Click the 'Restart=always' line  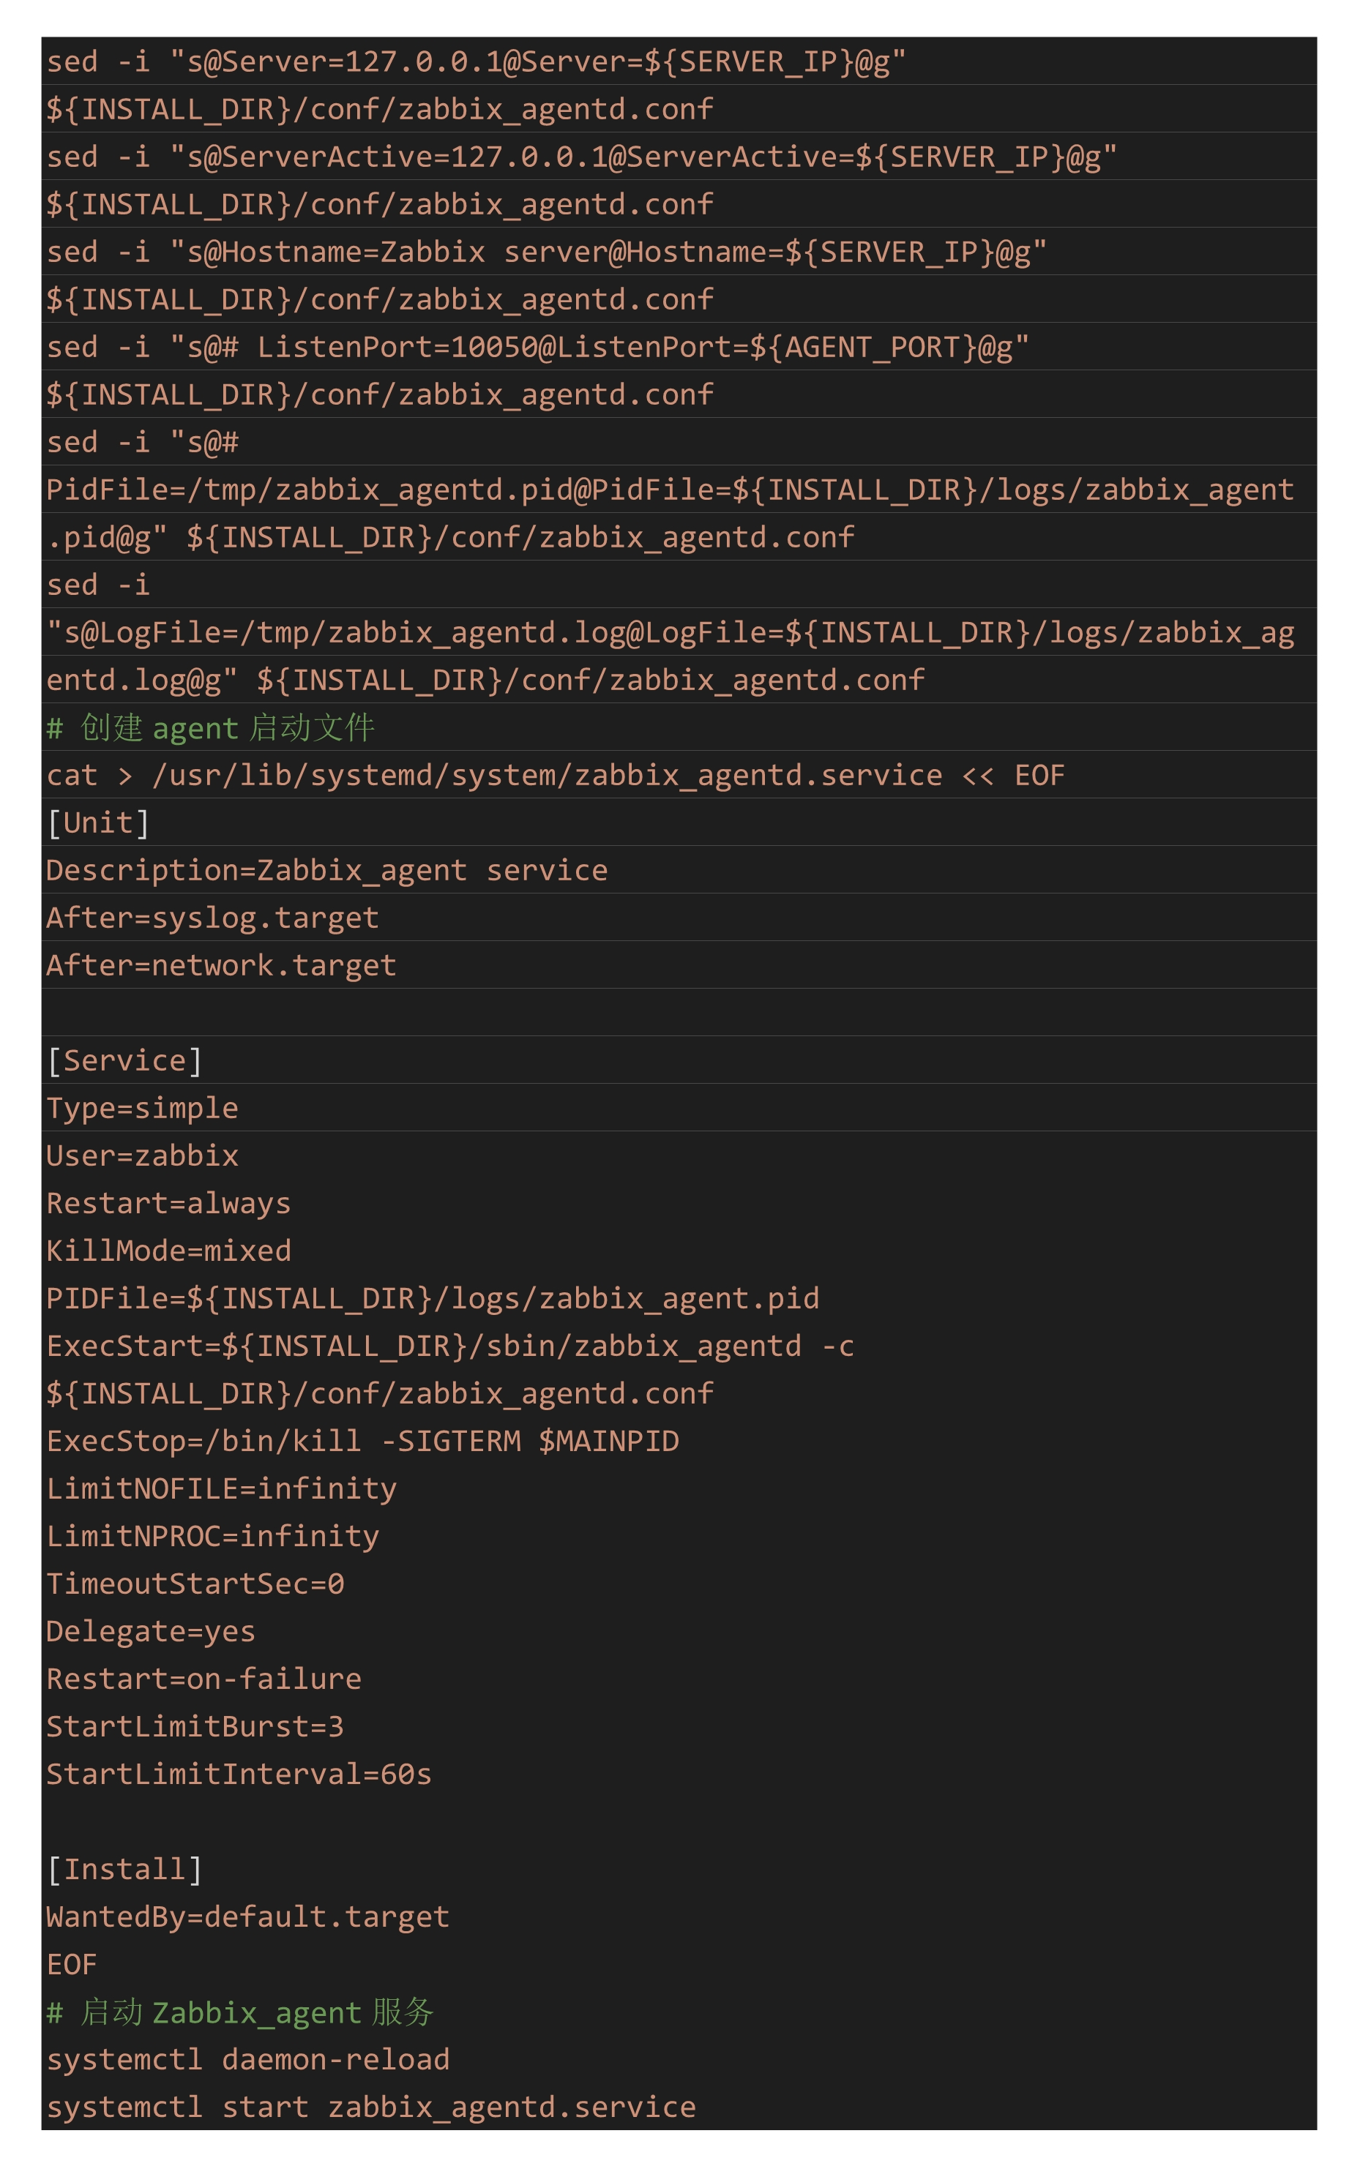169,1203
